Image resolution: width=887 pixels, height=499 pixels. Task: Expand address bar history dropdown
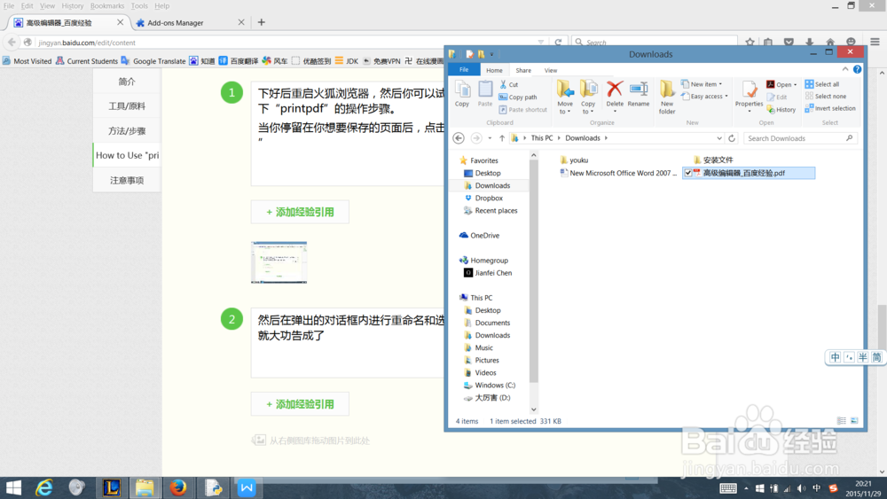(719, 138)
